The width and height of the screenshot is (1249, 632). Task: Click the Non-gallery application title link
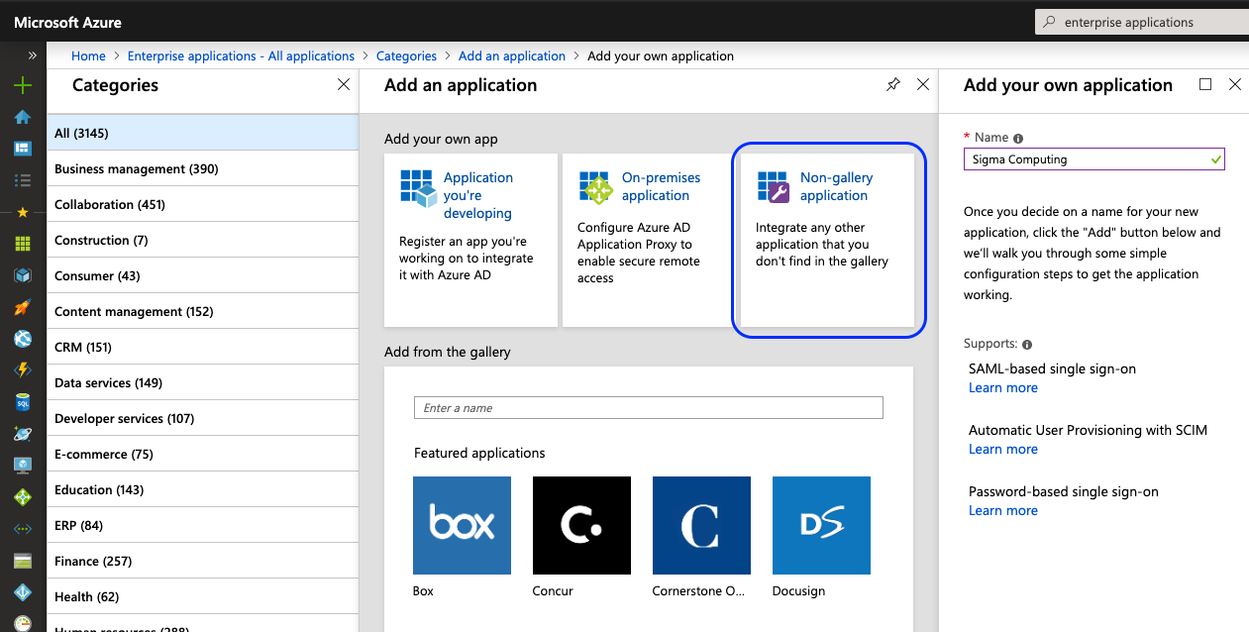pyautogui.click(x=837, y=187)
